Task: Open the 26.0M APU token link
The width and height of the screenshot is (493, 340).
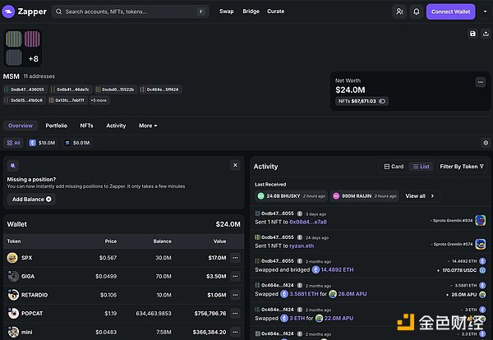Action: click(x=348, y=294)
